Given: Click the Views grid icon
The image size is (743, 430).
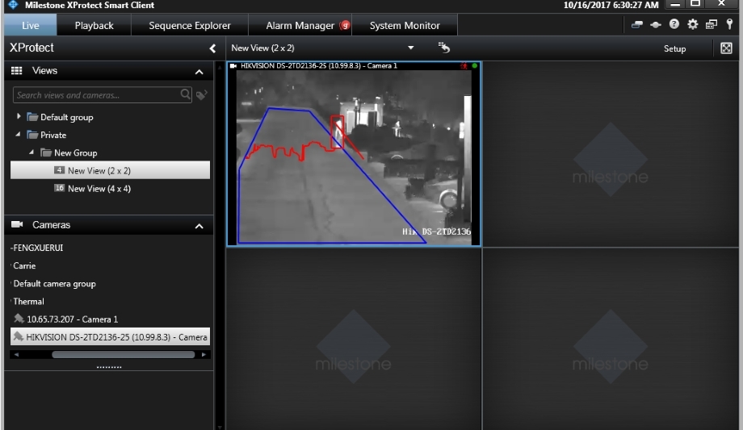Looking at the screenshot, I should (x=17, y=70).
